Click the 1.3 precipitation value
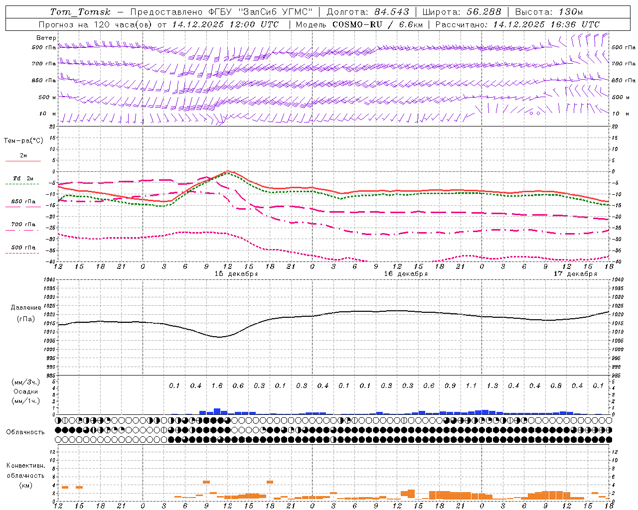This screenshot has width=638, height=510. 492,385
